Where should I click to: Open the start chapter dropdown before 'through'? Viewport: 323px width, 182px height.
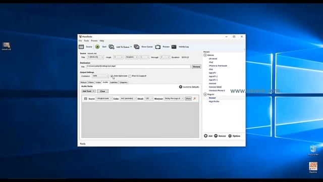click(144, 57)
